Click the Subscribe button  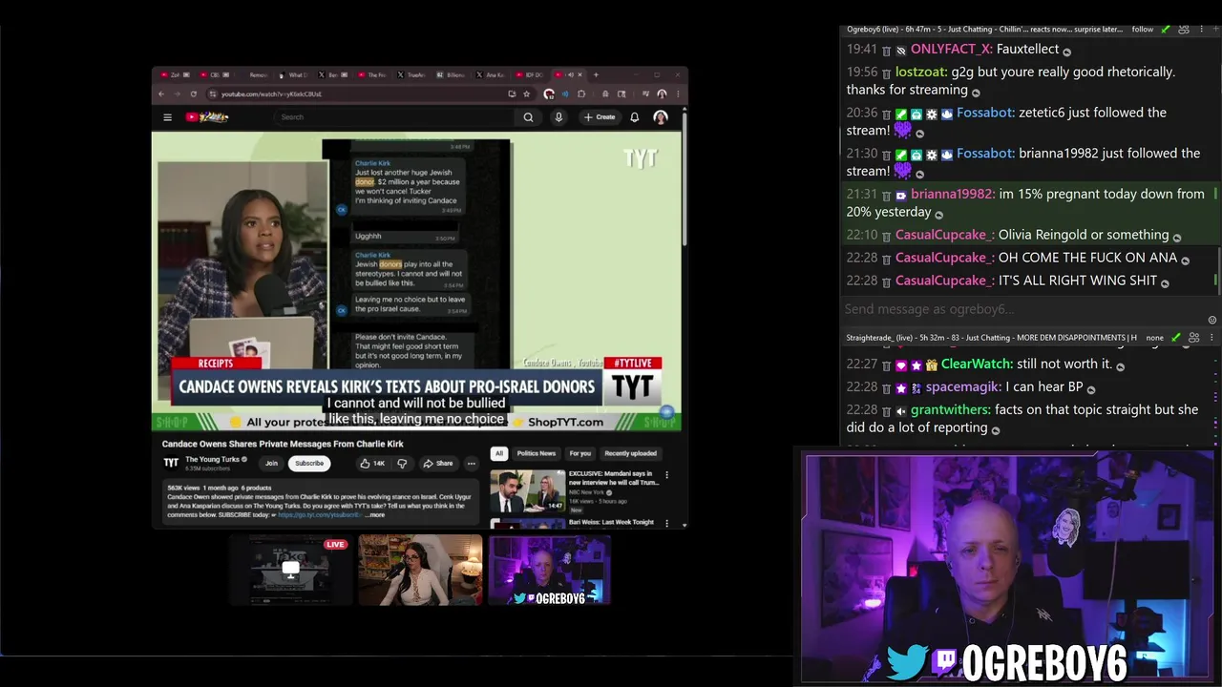pyautogui.click(x=309, y=463)
